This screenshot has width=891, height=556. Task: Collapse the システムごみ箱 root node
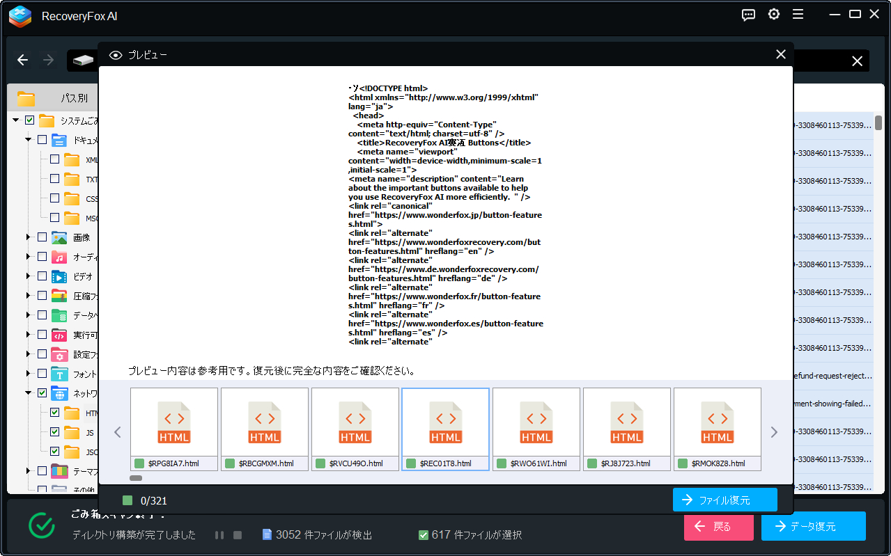point(16,120)
